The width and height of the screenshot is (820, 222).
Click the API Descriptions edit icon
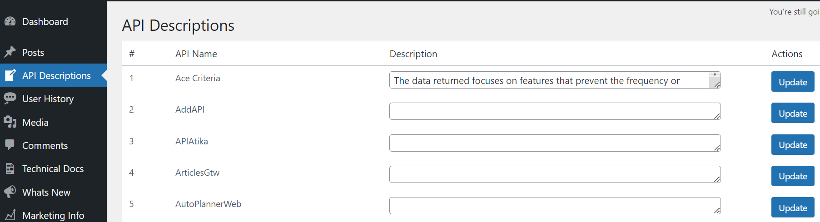[x=10, y=75]
